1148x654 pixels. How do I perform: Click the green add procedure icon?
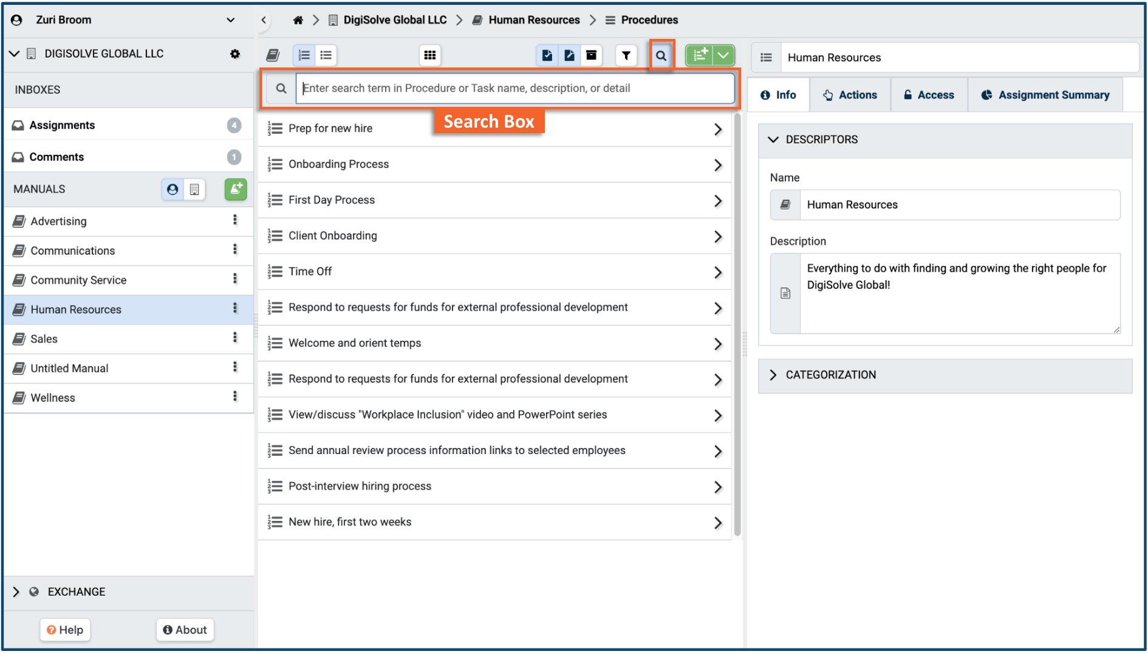pyautogui.click(x=700, y=55)
